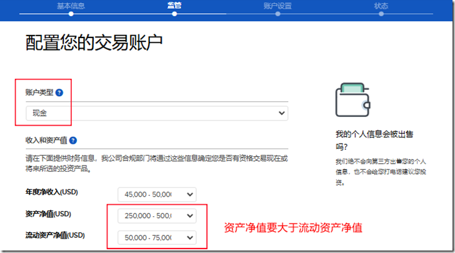Expand the 流动资产净值 dropdown
Viewport: 455px width, 253px height.
(x=157, y=237)
